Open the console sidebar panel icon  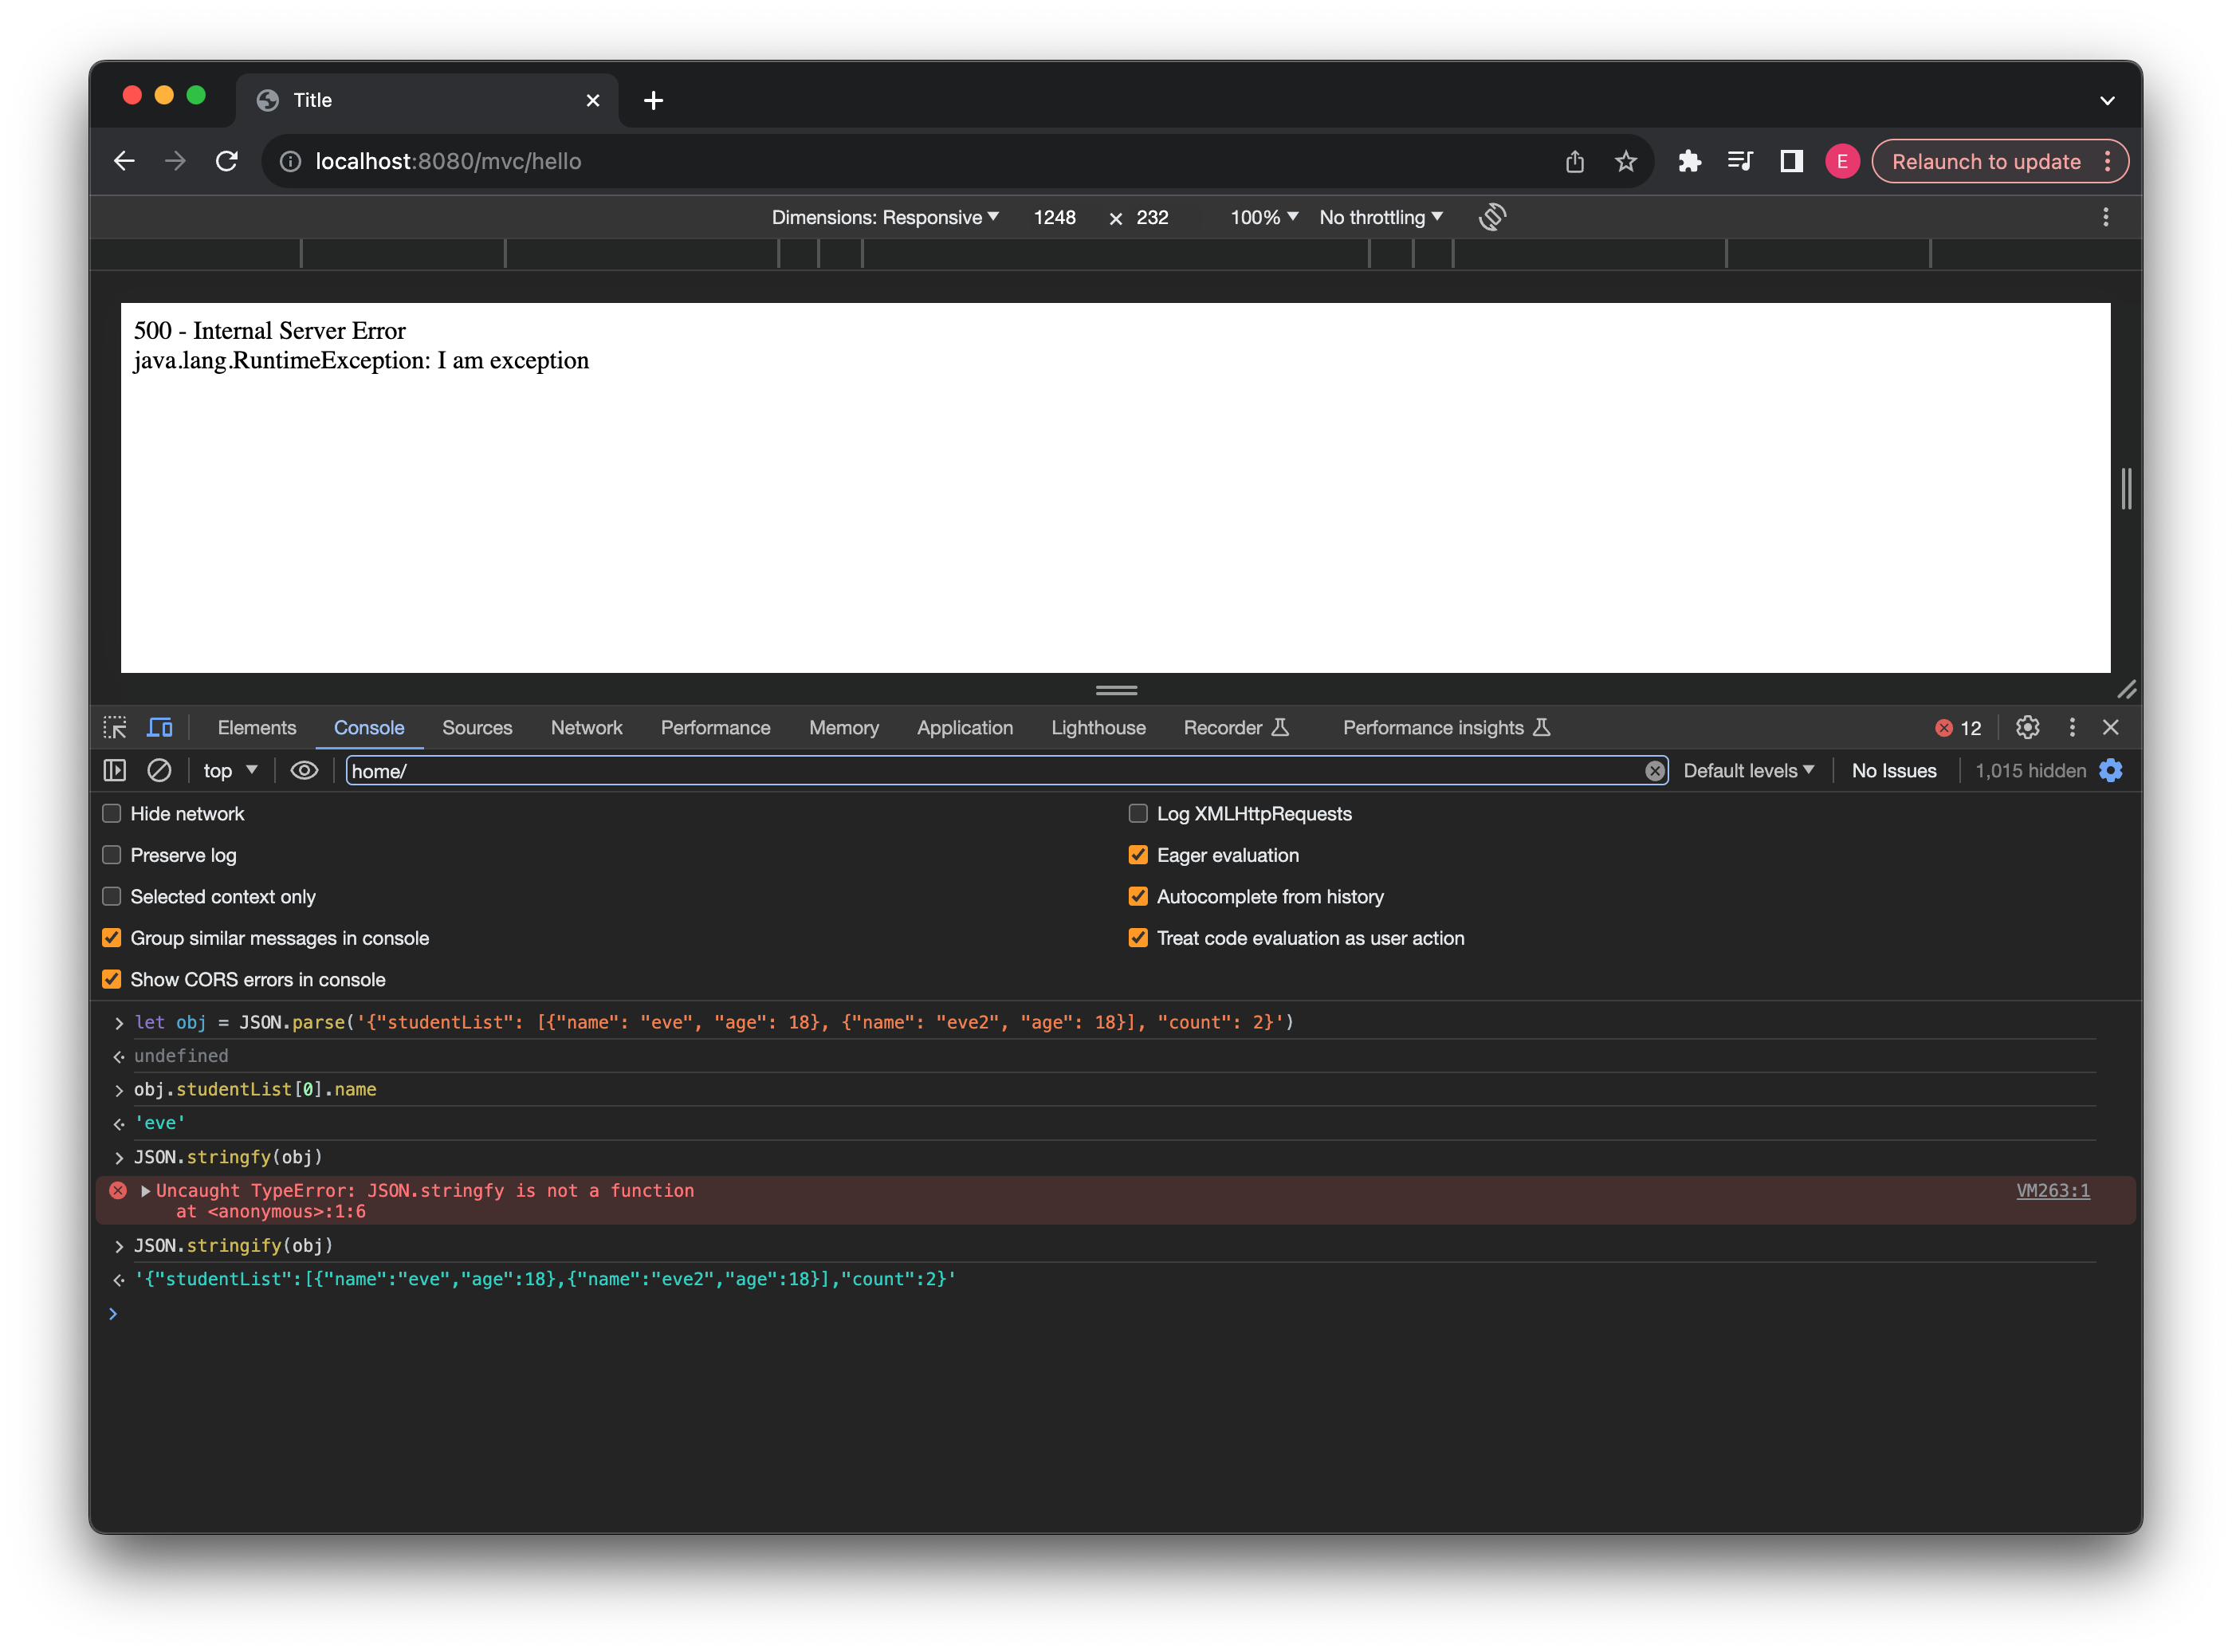115,770
